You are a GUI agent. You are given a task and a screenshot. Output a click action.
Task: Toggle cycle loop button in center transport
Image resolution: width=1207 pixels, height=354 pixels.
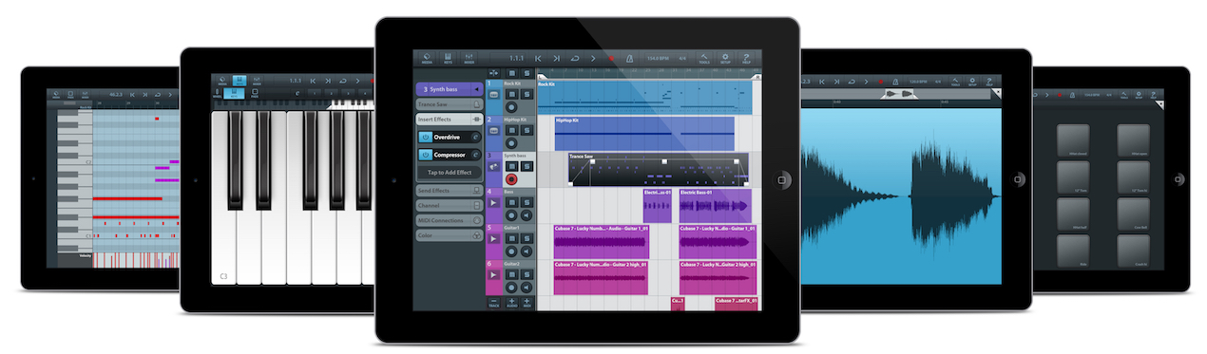575,58
